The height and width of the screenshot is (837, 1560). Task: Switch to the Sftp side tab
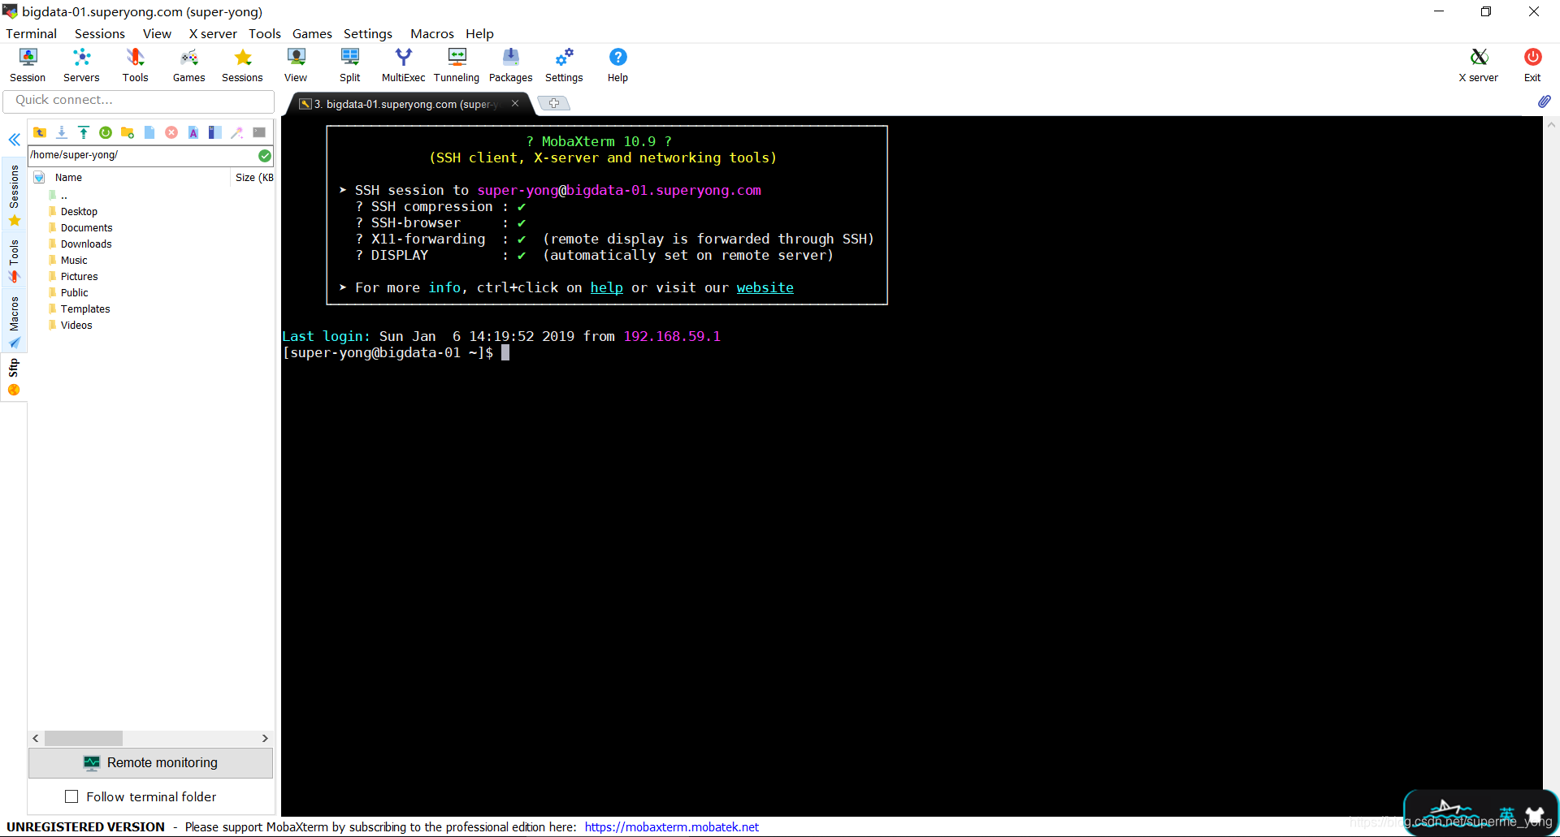tap(14, 378)
